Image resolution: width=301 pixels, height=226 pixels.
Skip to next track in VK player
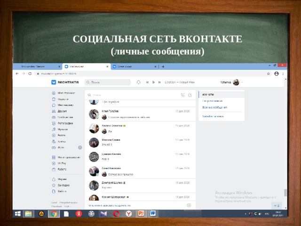(159, 82)
